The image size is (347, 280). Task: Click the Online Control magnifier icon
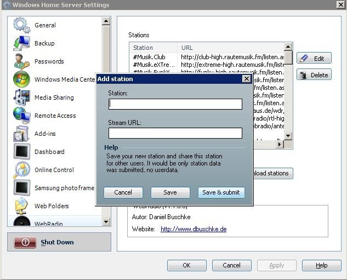click(x=21, y=170)
